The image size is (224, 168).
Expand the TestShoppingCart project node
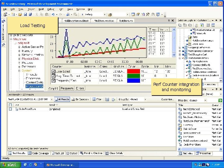(x=180, y=54)
